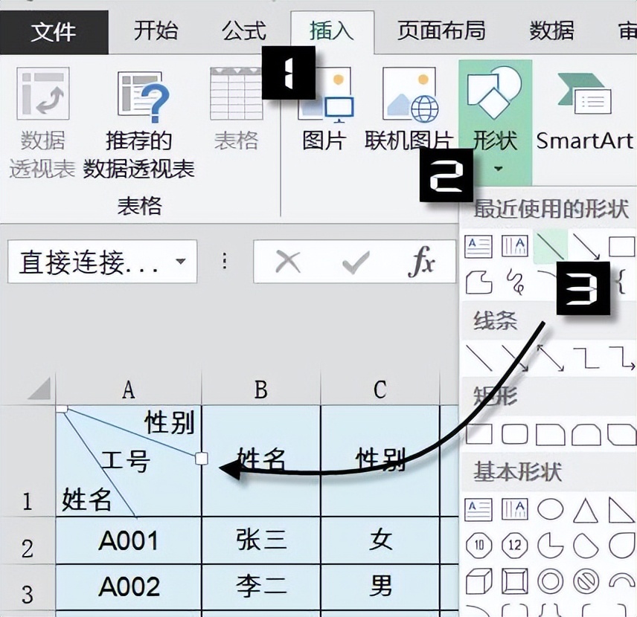Select the straight line in 最近使用的形状
The image size is (637, 617).
coord(551,245)
